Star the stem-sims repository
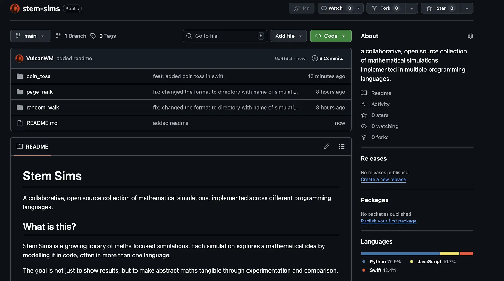Screen dimensions: 504x281 (441, 8)
